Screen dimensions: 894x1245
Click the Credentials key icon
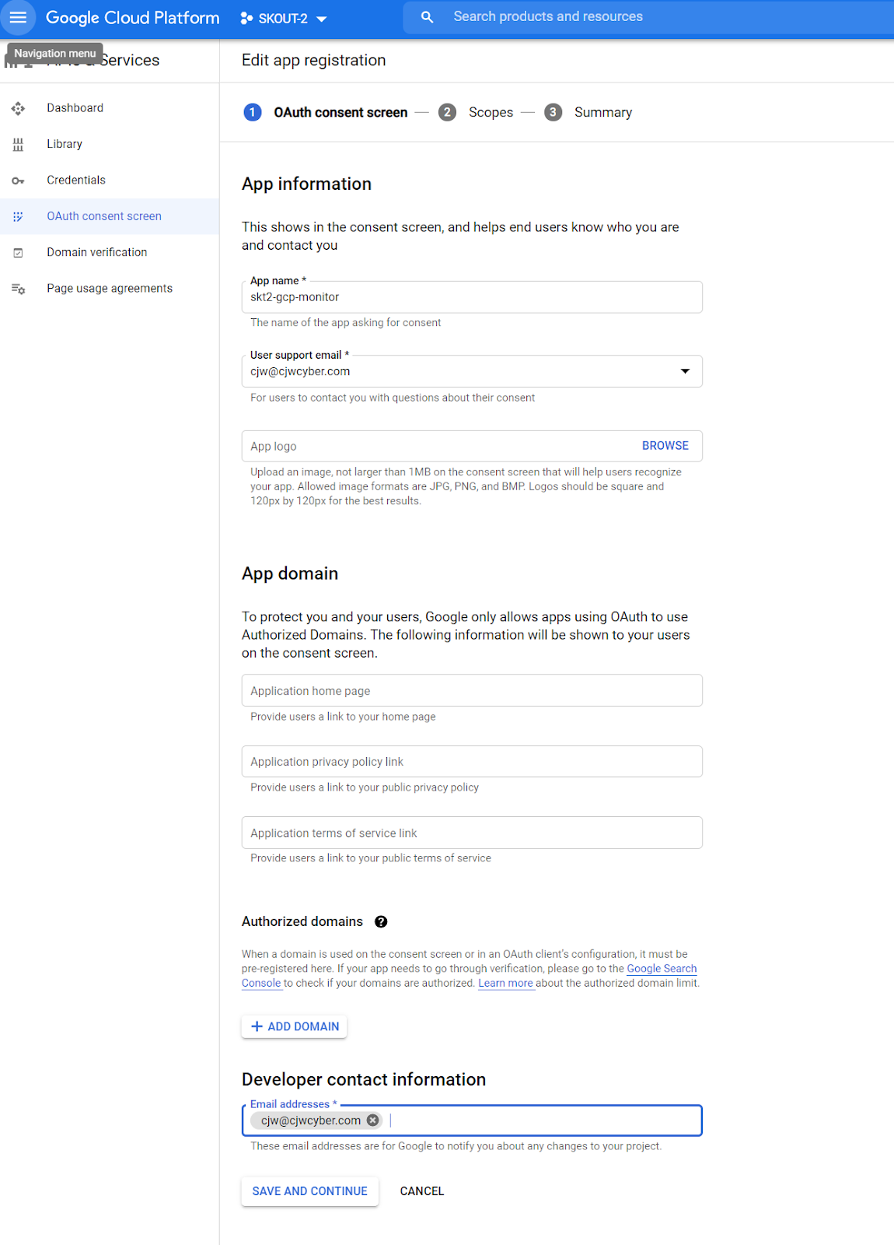18,181
